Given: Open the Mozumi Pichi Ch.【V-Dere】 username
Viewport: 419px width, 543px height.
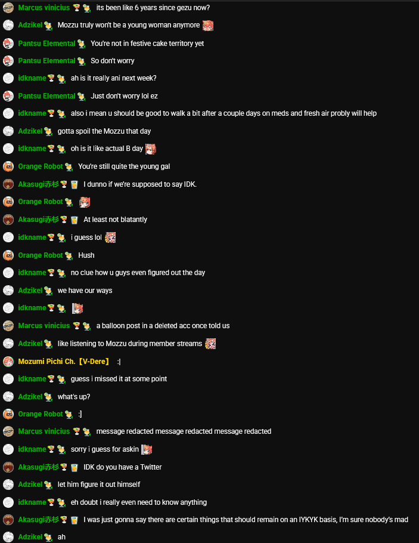Looking at the screenshot, I should [64, 361].
